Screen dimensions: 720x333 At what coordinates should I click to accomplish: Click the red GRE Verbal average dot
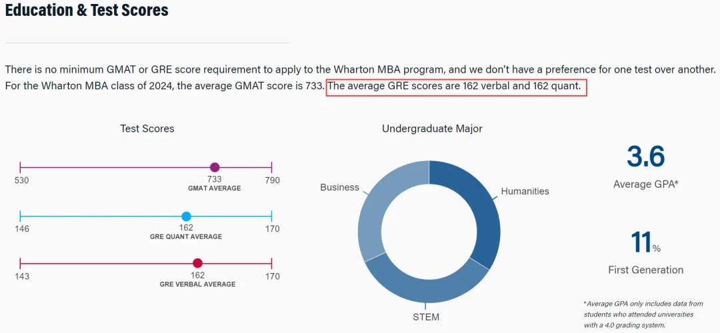[197, 263]
